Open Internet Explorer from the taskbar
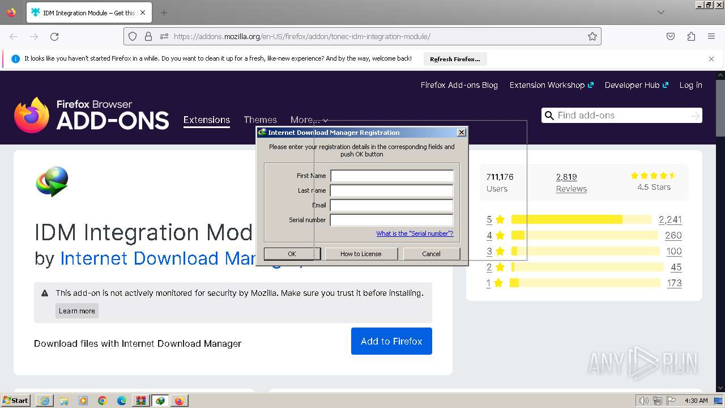The image size is (725, 408). 45,401
